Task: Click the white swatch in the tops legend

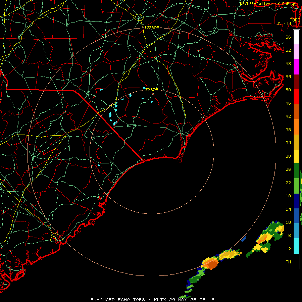Action: click(x=296, y=37)
